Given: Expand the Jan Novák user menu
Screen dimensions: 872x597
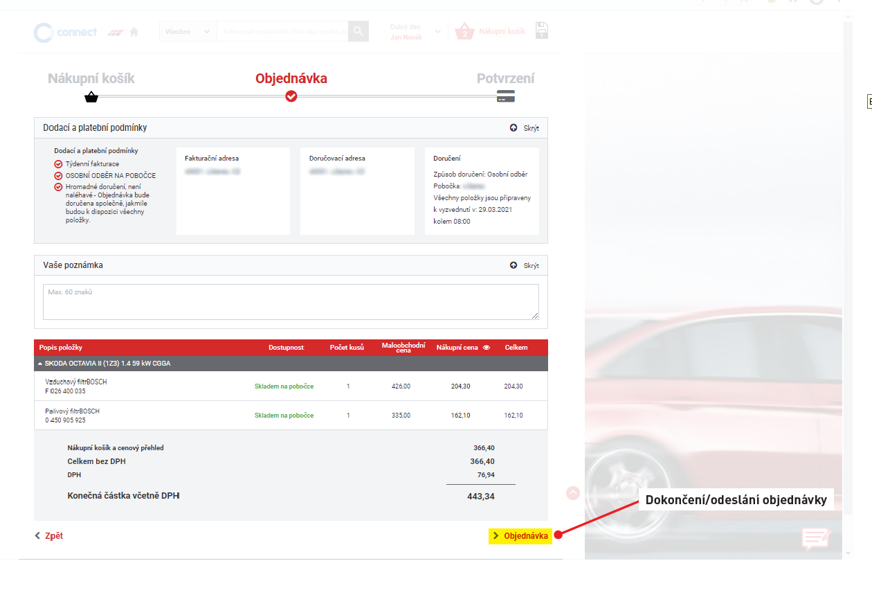Looking at the screenshot, I should (x=437, y=32).
